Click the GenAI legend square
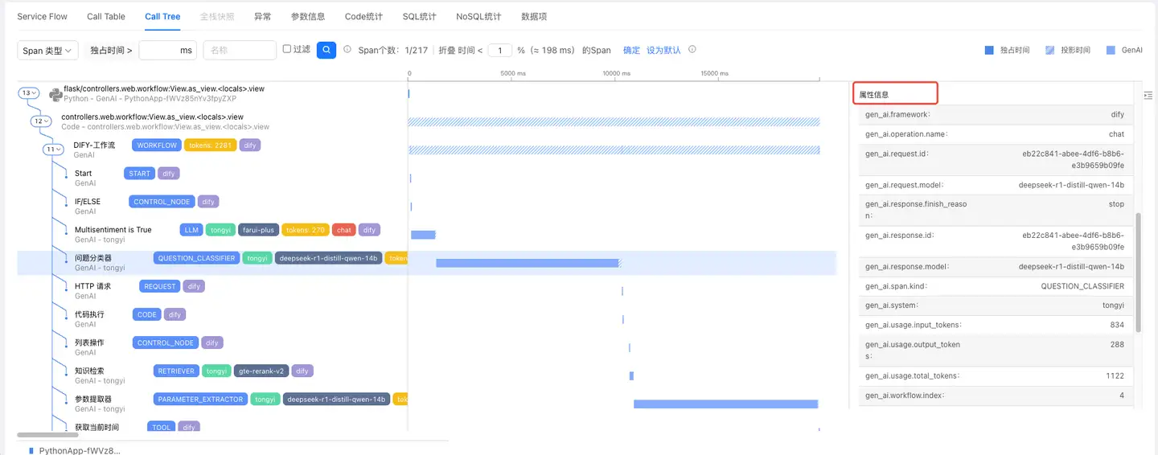Viewport: 1158px width, 455px height. 1111,51
